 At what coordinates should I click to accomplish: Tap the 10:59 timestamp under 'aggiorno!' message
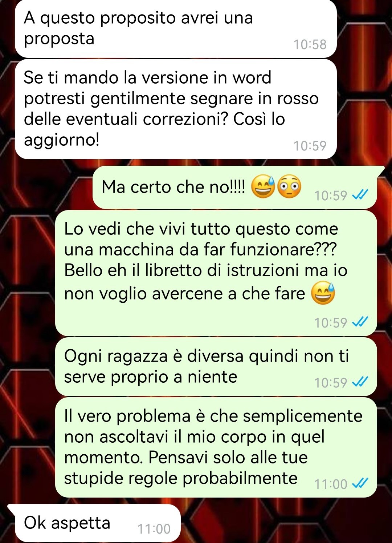(x=310, y=146)
